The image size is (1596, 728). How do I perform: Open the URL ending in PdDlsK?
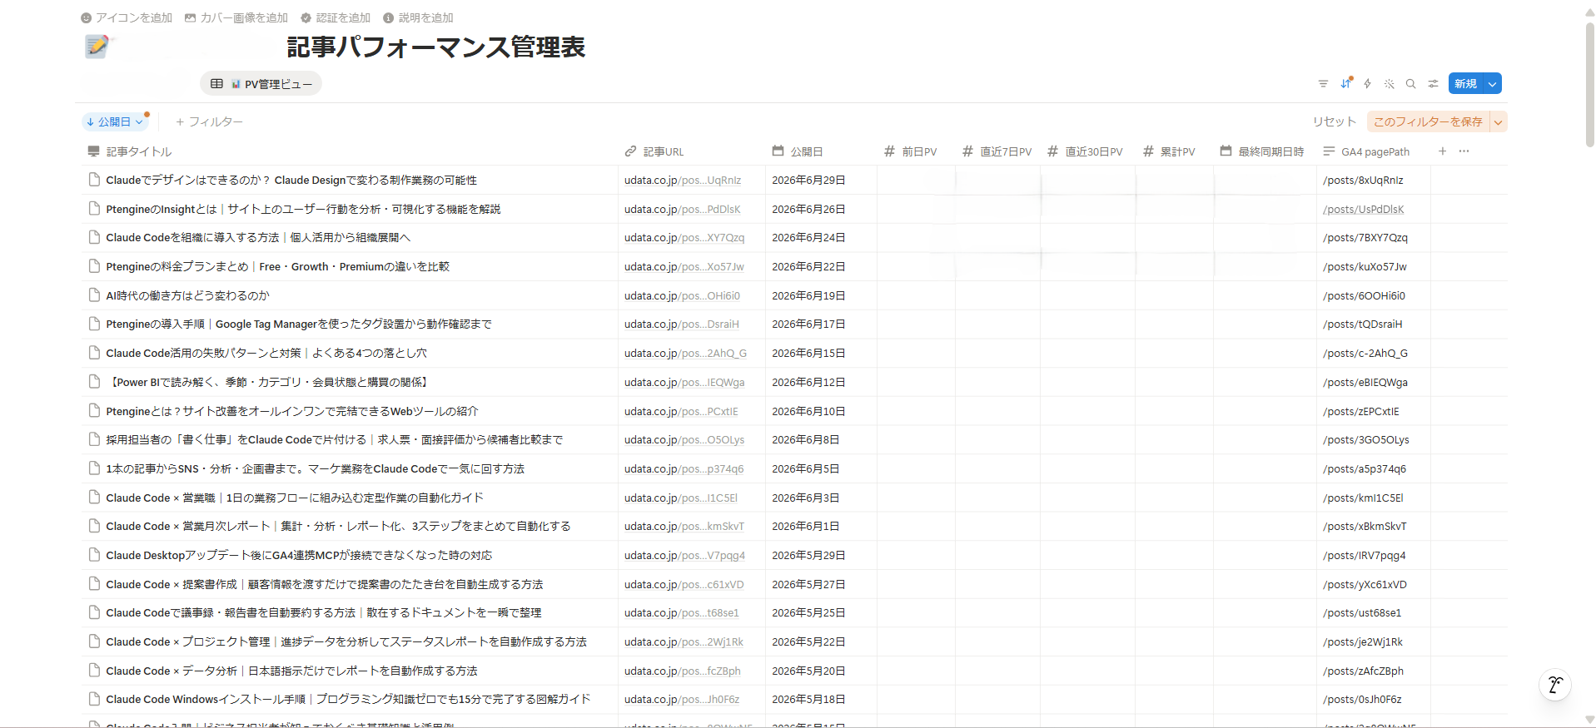[683, 209]
